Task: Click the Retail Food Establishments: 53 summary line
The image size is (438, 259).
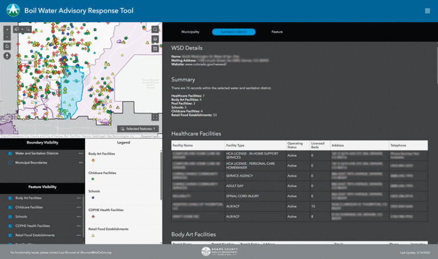Action: tap(194, 115)
